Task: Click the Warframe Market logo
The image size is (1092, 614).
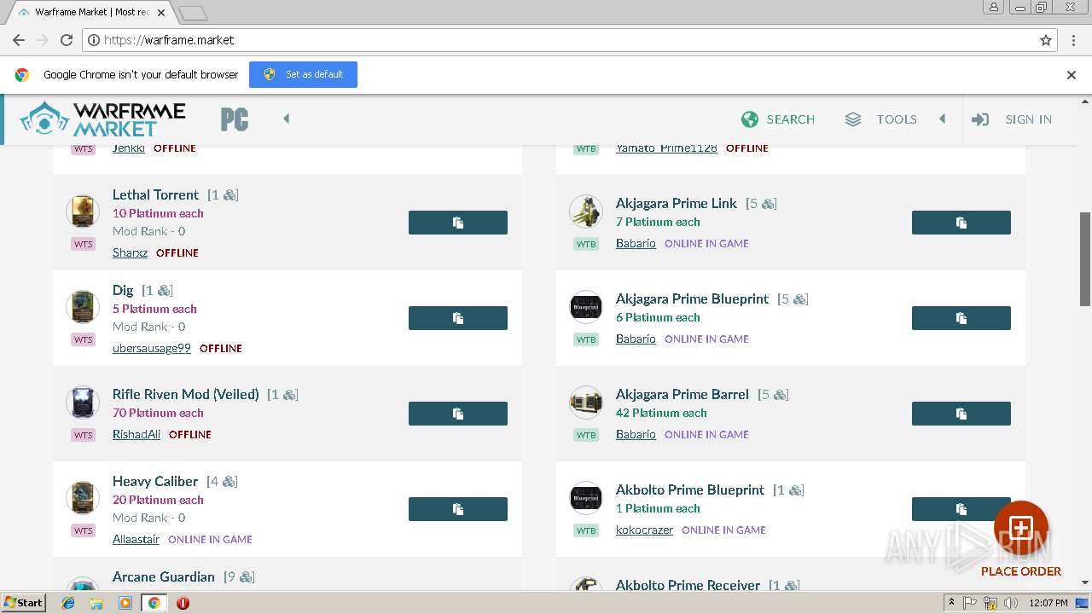Action: click(102, 119)
